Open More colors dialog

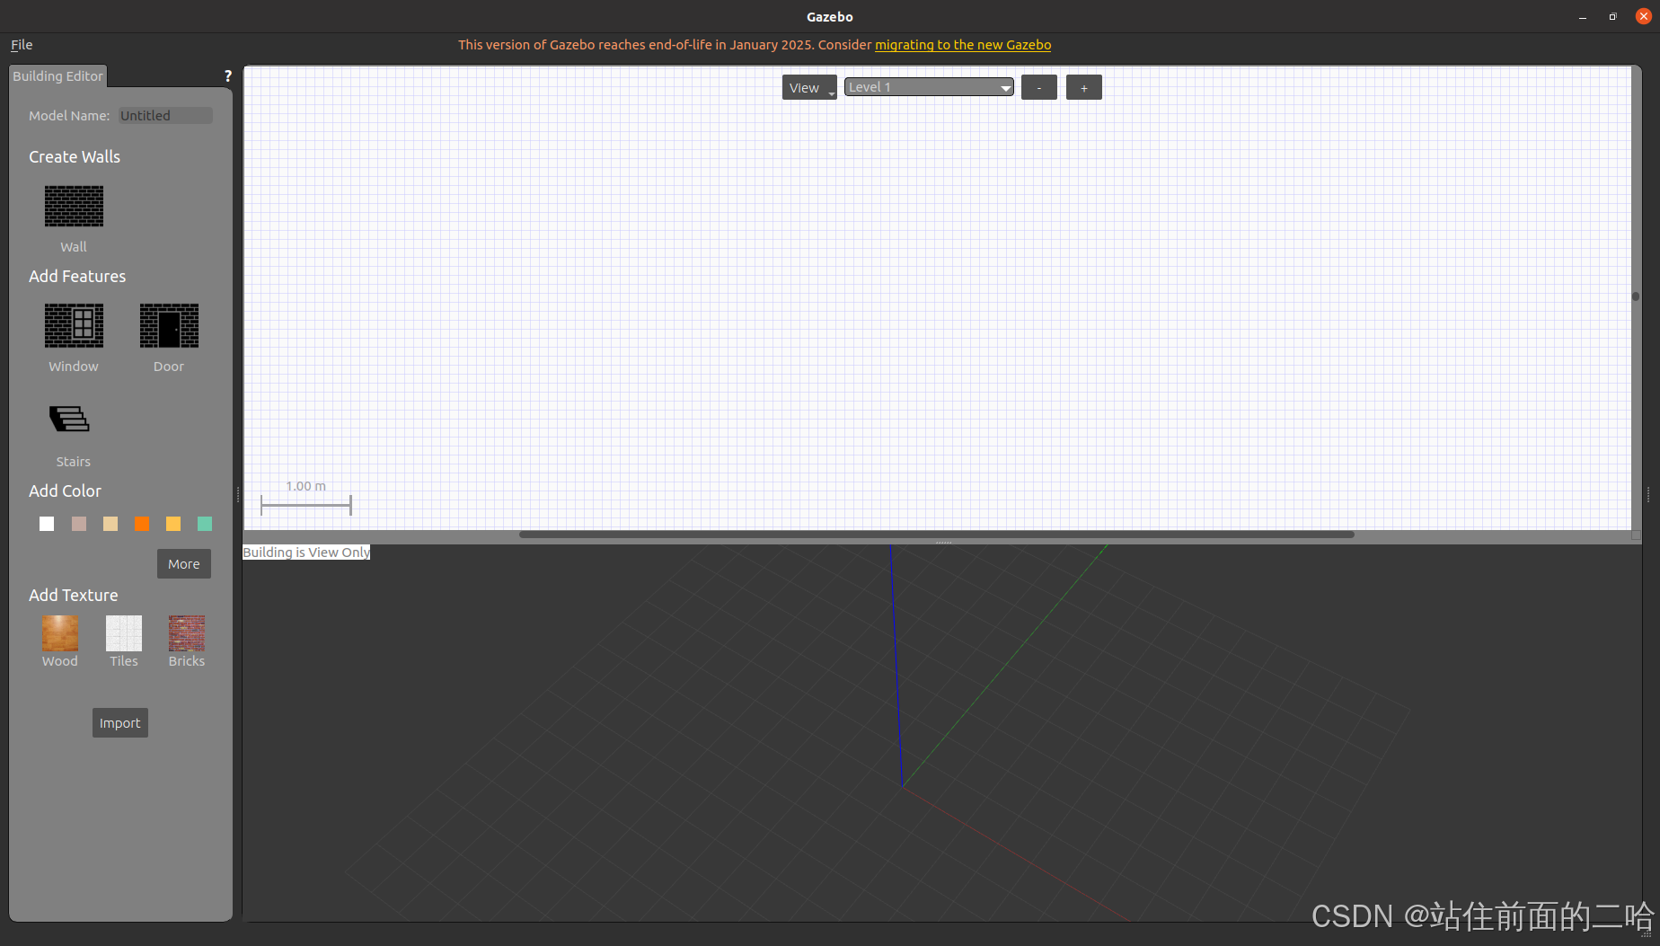tap(184, 564)
